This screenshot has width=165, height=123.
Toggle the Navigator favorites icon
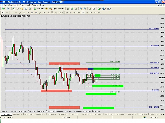[22, 9]
